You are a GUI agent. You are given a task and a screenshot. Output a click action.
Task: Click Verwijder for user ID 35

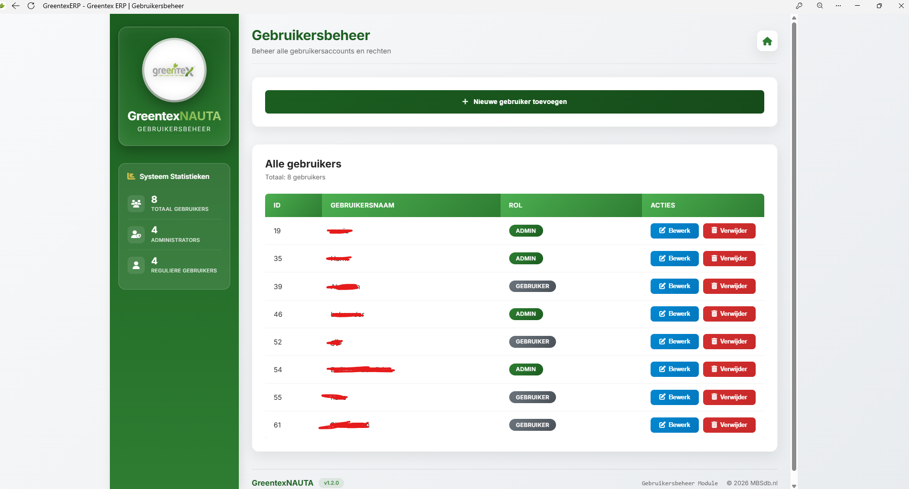[x=729, y=259]
